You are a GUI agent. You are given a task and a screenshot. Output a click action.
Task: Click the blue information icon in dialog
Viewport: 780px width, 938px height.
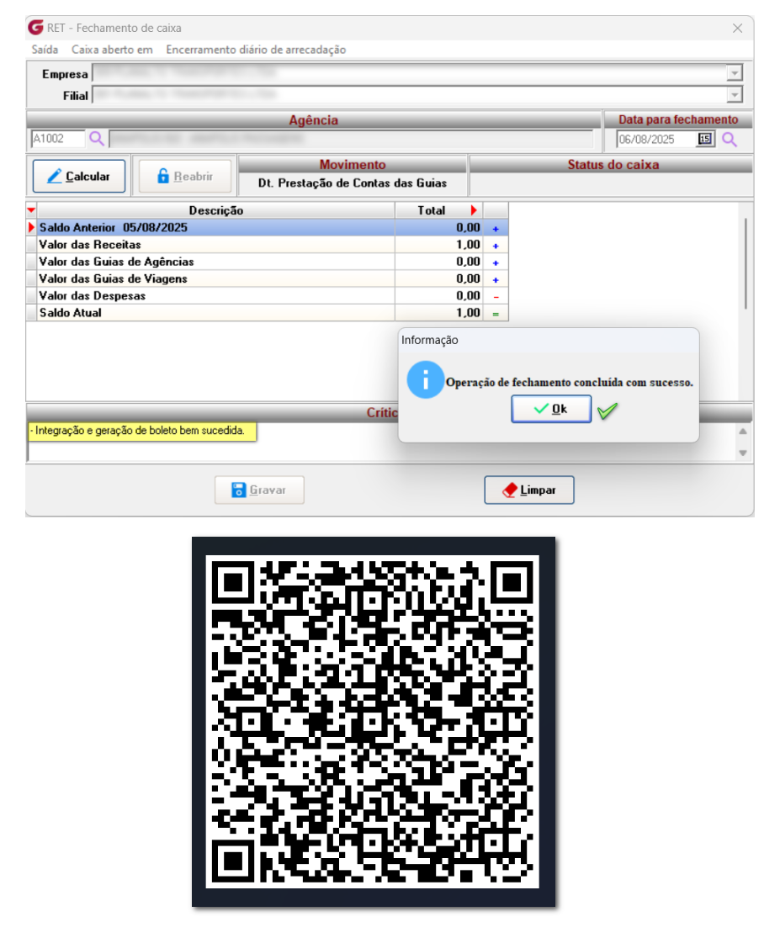pos(425,380)
